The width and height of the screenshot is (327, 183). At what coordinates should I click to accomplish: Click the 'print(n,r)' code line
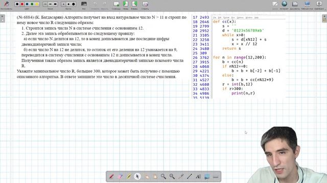click(x=243, y=93)
